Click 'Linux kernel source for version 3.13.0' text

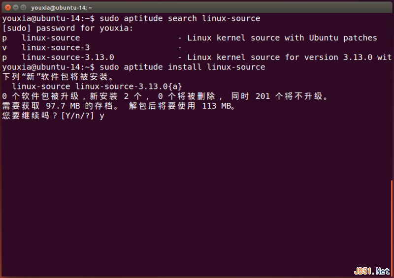coord(275,58)
